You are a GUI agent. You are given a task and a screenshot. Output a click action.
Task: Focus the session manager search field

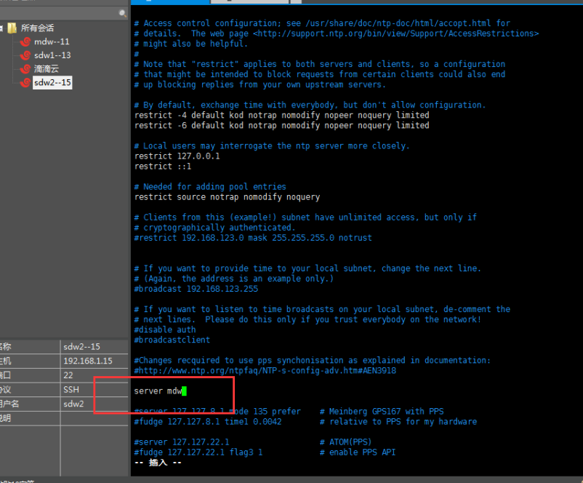(60, 14)
